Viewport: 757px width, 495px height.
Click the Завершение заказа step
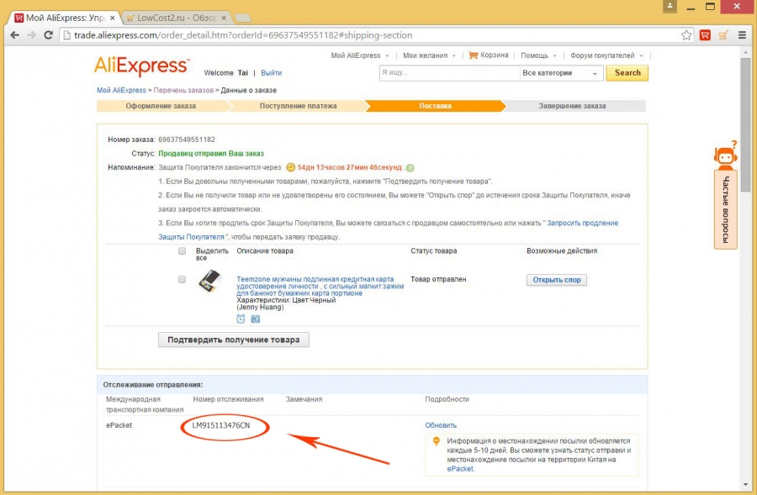pos(572,106)
